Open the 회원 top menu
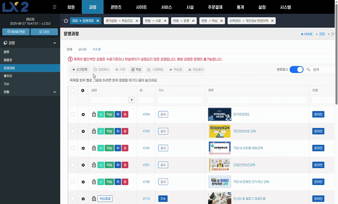The image size is (338, 204). (71, 7)
